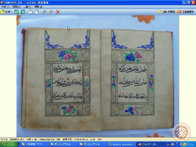Open the View (视图) menu
This screenshot has height=147, width=196.
16,7
